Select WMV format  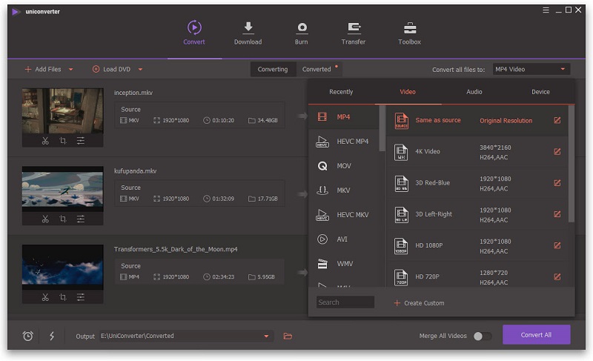coord(343,263)
